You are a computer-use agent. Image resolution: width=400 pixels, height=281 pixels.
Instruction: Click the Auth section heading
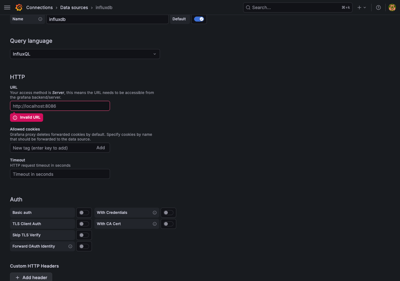pos(16,199)
